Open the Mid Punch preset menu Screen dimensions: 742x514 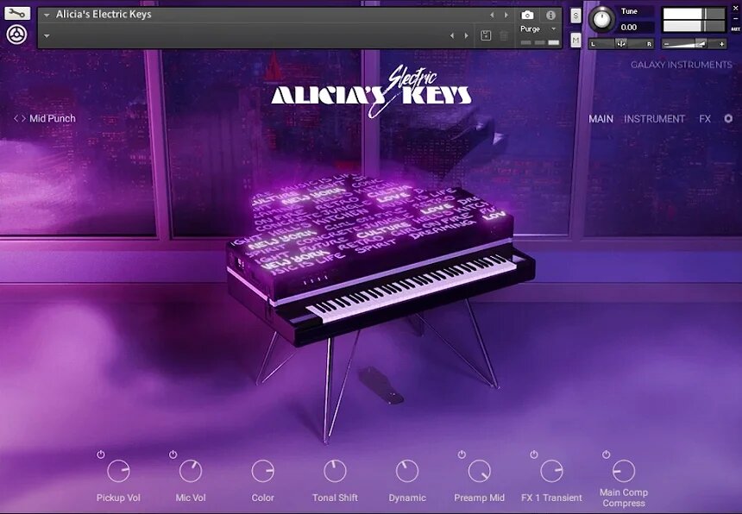pos(52,118)
